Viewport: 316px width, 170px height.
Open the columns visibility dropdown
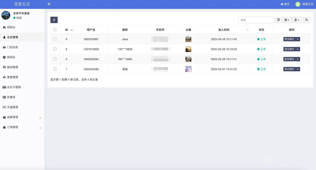[287, 20]
